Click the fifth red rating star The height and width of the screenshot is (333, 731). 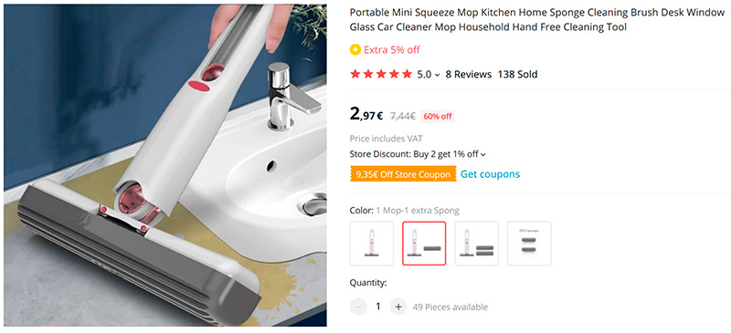point(407,74)
